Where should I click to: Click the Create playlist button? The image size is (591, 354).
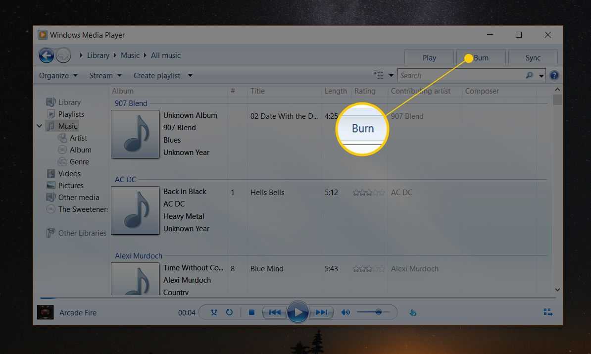[x=157, y=76]
